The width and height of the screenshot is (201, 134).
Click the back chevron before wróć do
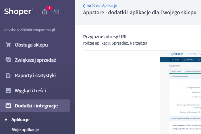[x=84, y=6]
